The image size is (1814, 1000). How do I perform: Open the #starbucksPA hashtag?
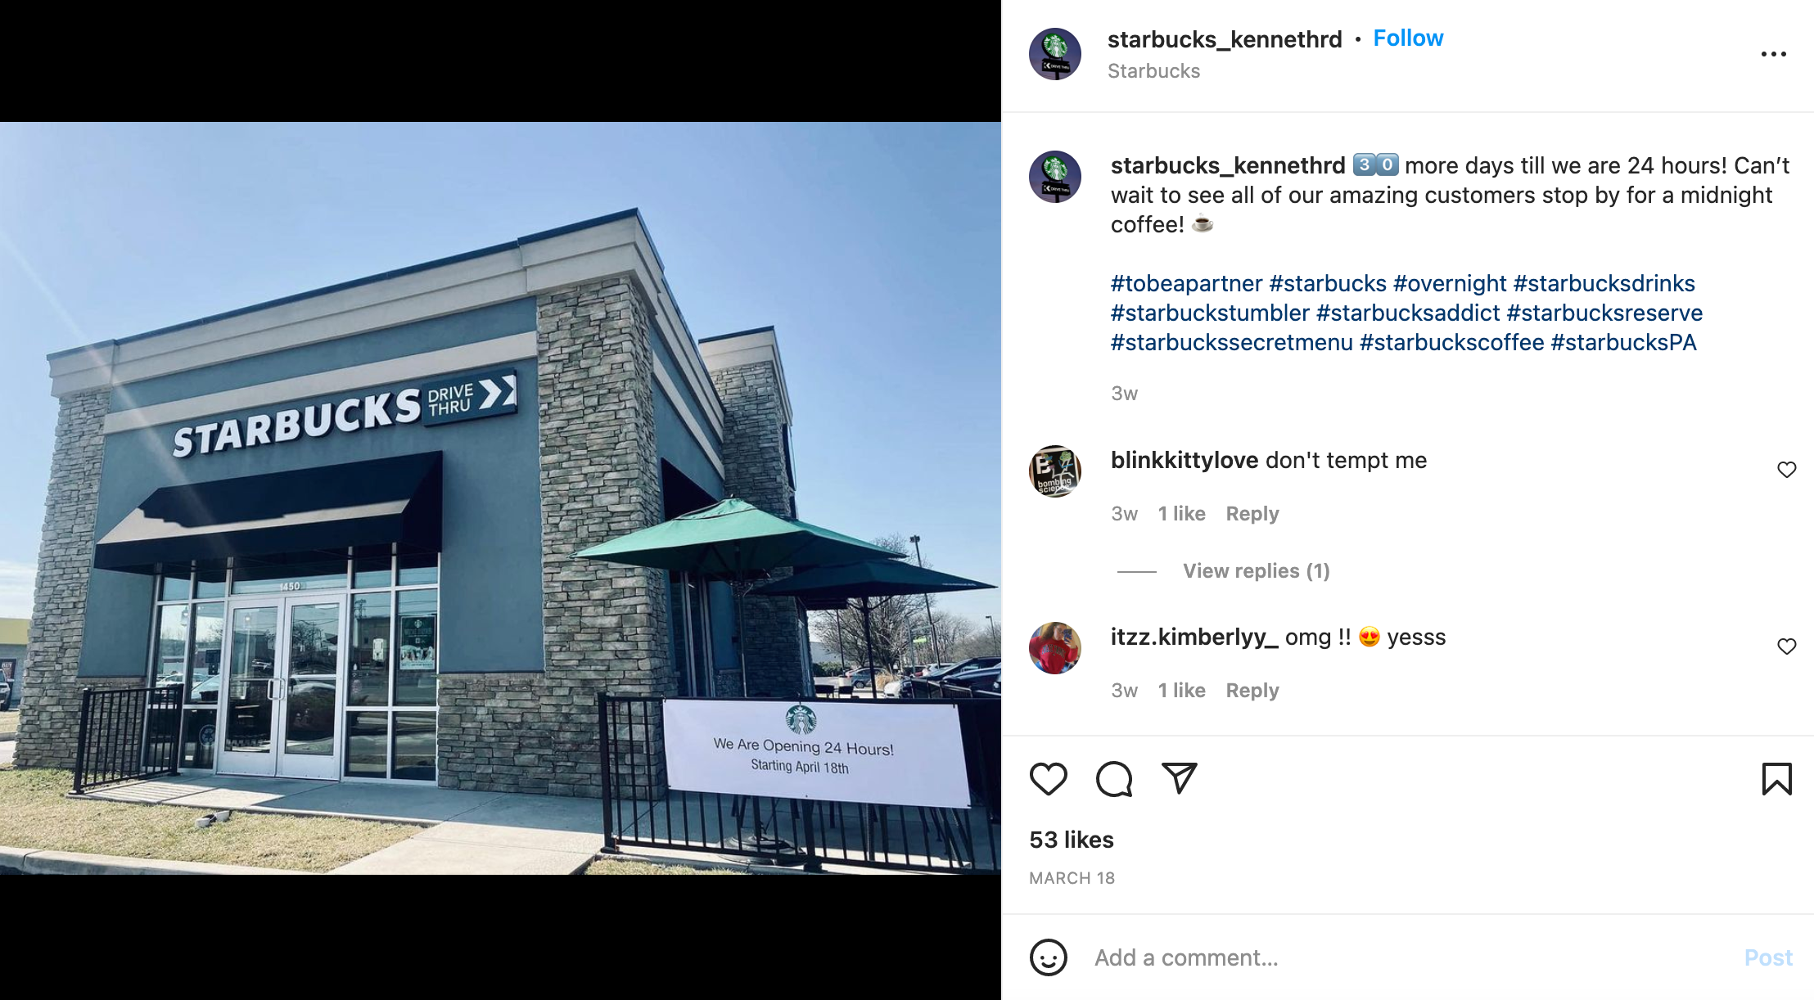(x=1623, y=342)
